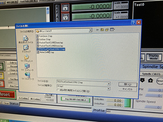Switch to the Tool Path (Alt-4) tab
The height and width of the screenshot is (122, 163).
[28, 2]
